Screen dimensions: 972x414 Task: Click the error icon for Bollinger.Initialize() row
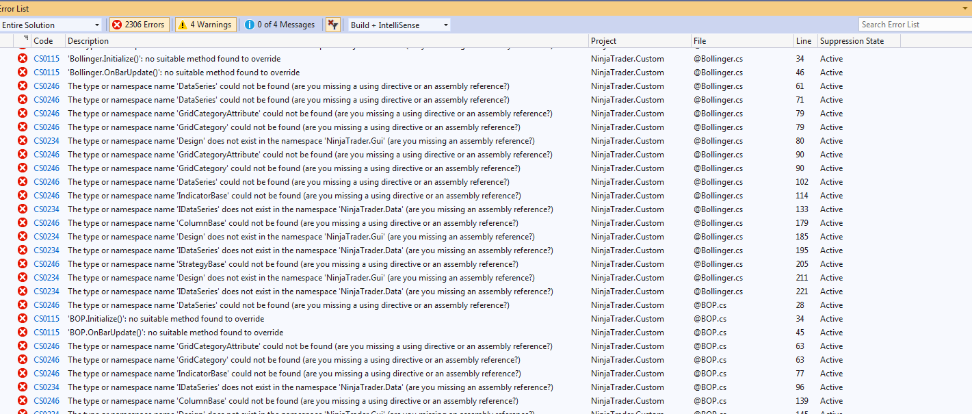point(23,59)
